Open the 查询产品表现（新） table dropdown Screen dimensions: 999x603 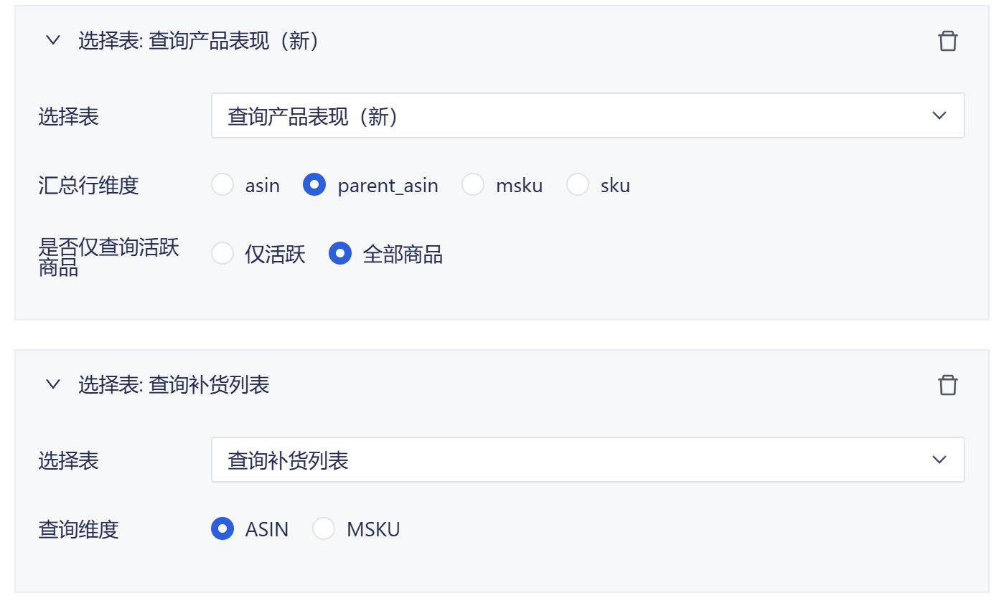587,115
